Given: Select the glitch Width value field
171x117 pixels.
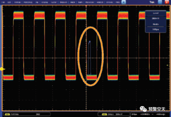Looking at the screenshot, I should click(x=156, y=30).
